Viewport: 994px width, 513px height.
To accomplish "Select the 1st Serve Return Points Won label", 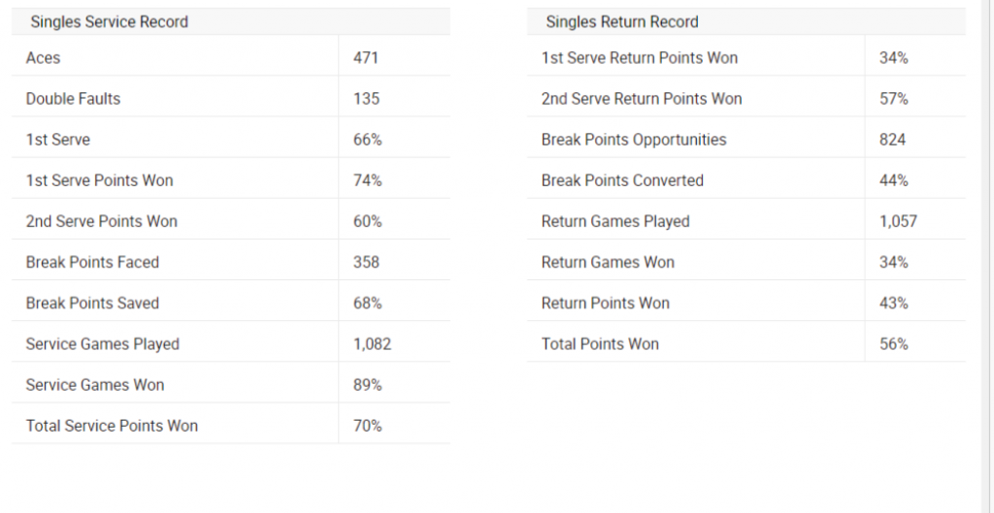I will (640, 58).
